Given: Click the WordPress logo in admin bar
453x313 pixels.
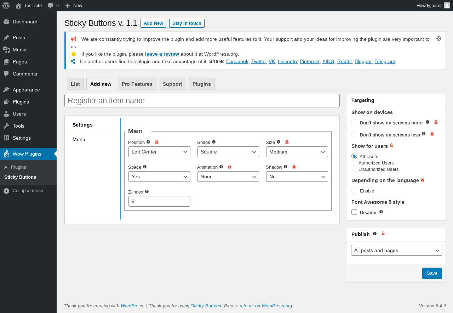Looking at the screenshot, I should (x=6, y=6).
